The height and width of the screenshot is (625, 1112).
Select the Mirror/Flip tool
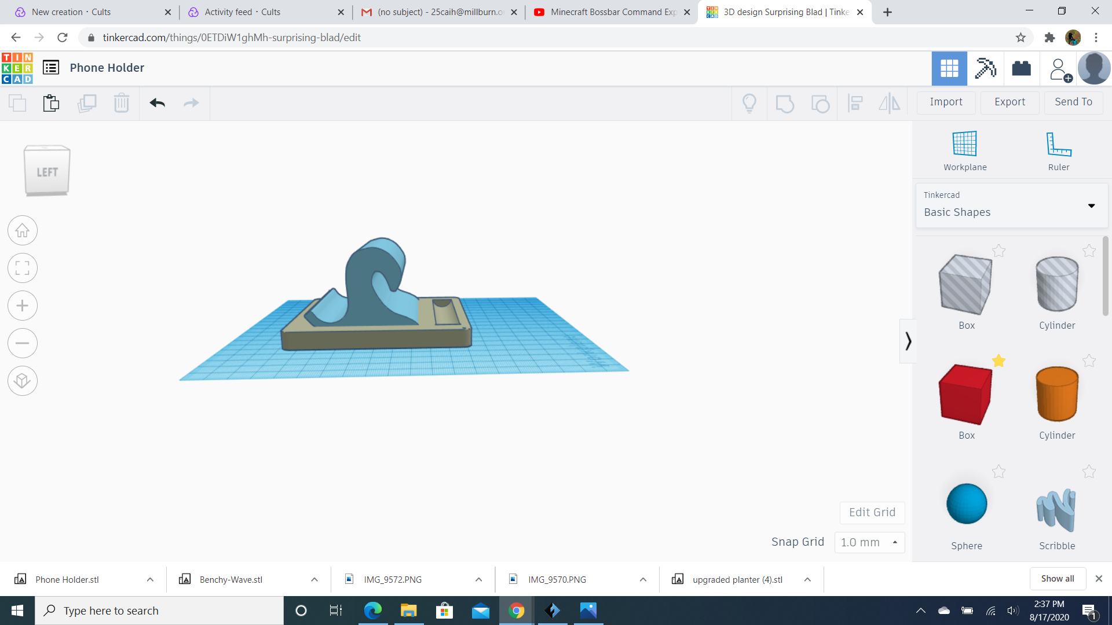pyautogui.click(x=890, y=103)
